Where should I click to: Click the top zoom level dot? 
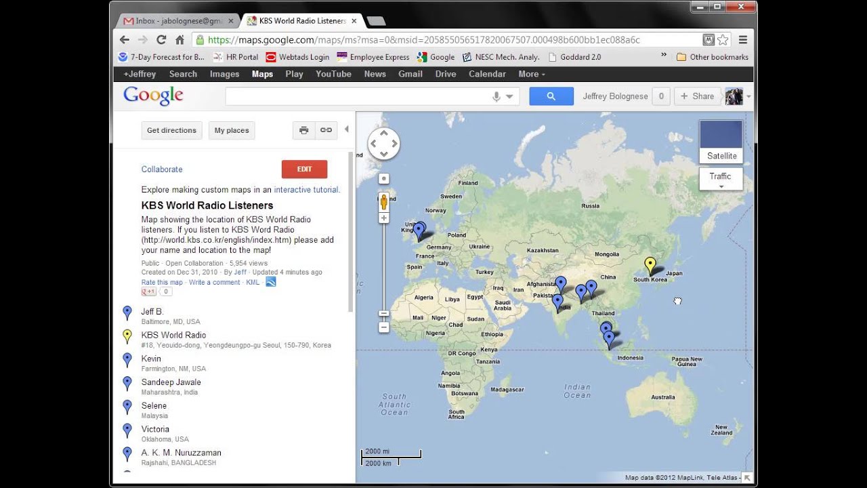(384, 178)
